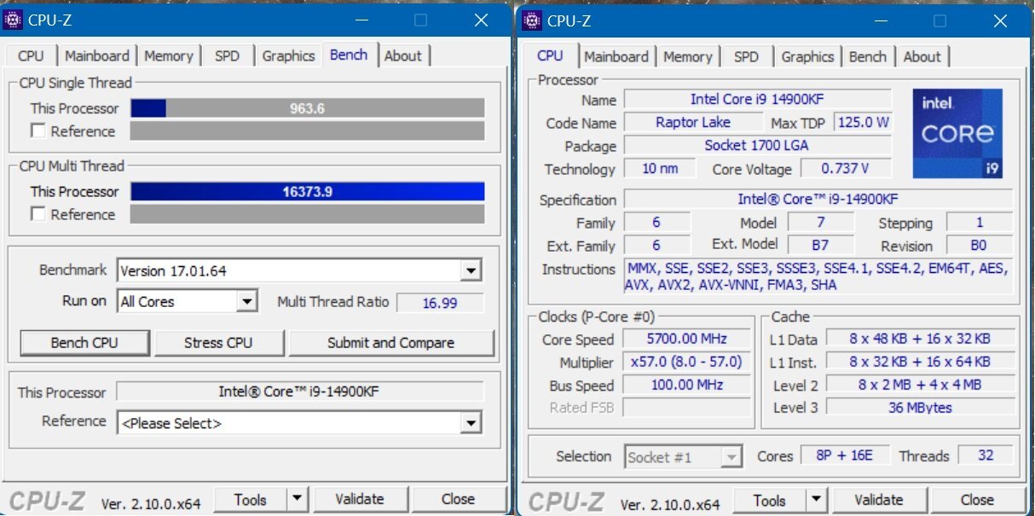Screen dimensions: 1035x516
Task: Switch to Memory tab in Bench window
Action: [x=168, y=55]
